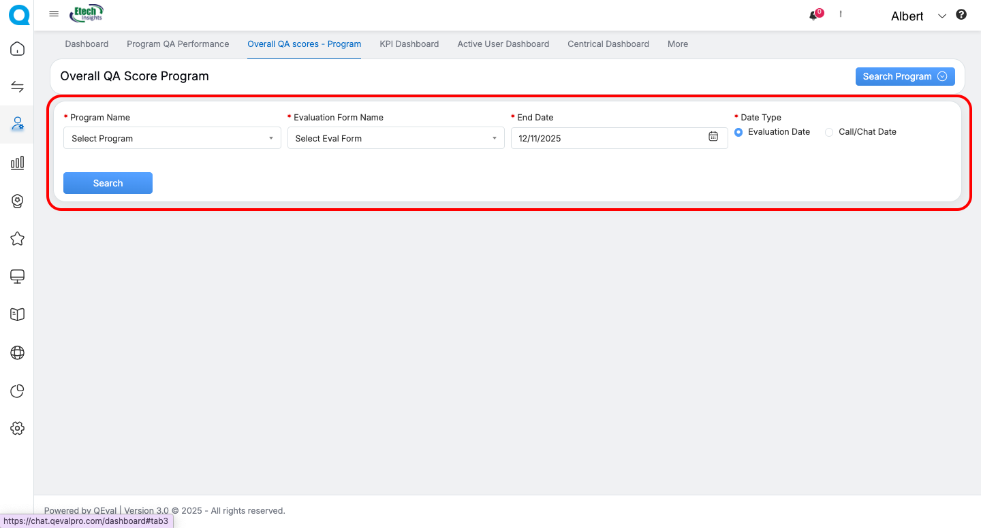
Task: Open the settings gear icon in sidebar
Action: tap(17, 428)
